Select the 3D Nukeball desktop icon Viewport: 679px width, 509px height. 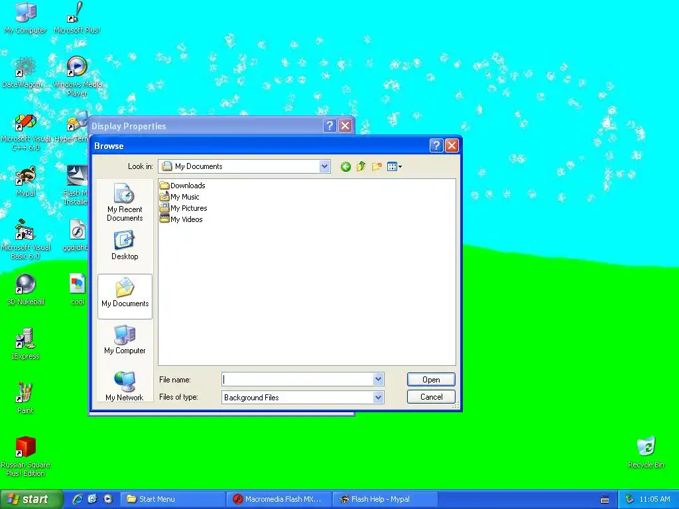tap(26, 289)
